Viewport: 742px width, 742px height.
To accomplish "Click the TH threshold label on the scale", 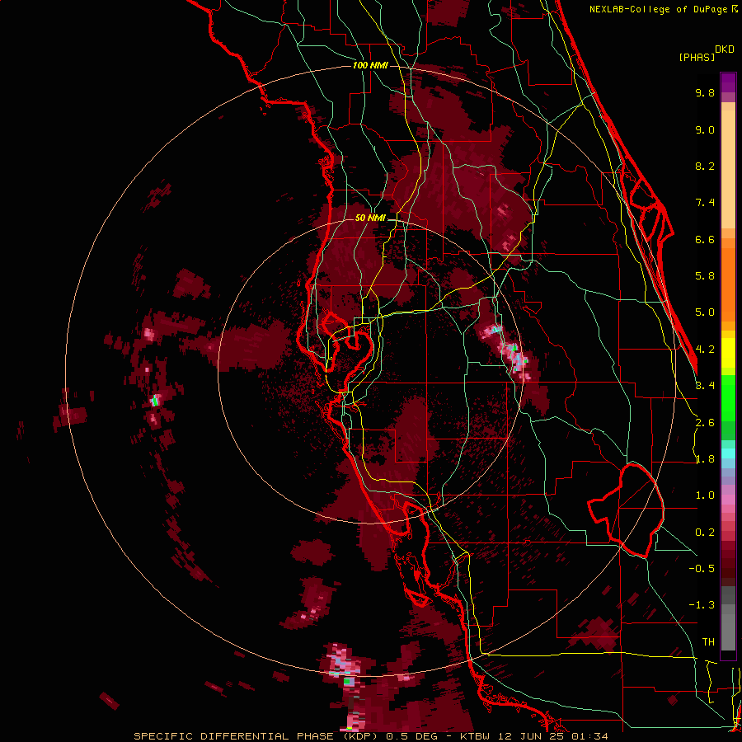I will point(708,642).
